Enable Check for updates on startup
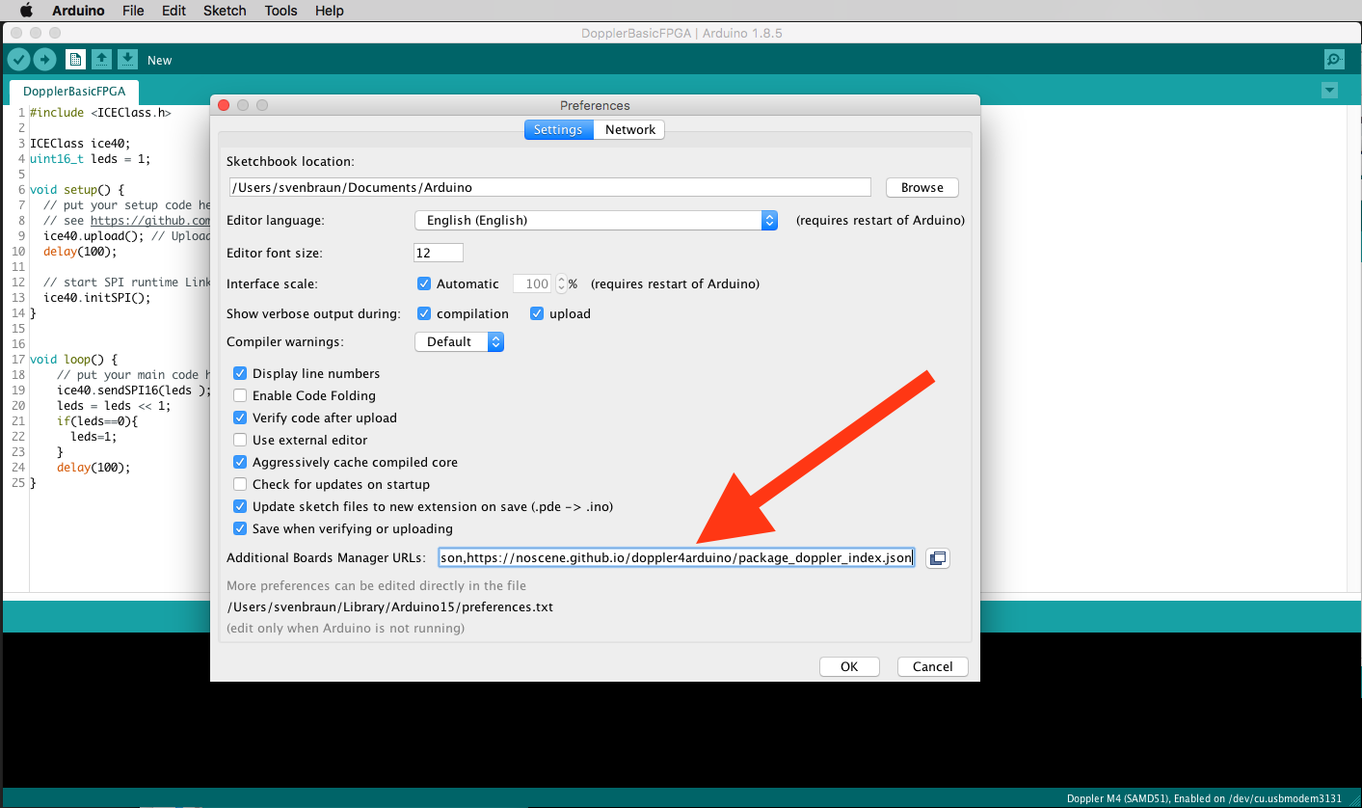The width and height of the screenshot is (1362, 808). coord(240,484)
